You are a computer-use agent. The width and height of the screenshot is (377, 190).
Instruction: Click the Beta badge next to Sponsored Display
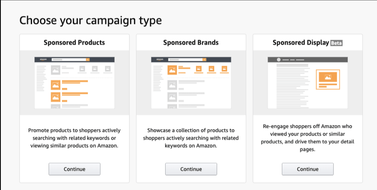(x=336, y=43)
